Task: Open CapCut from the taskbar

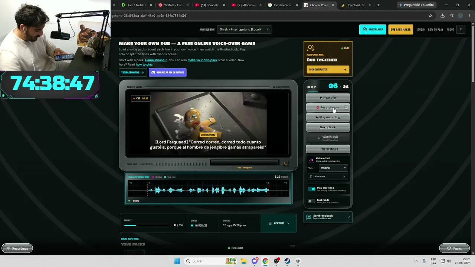Action: tap(298, 261)
